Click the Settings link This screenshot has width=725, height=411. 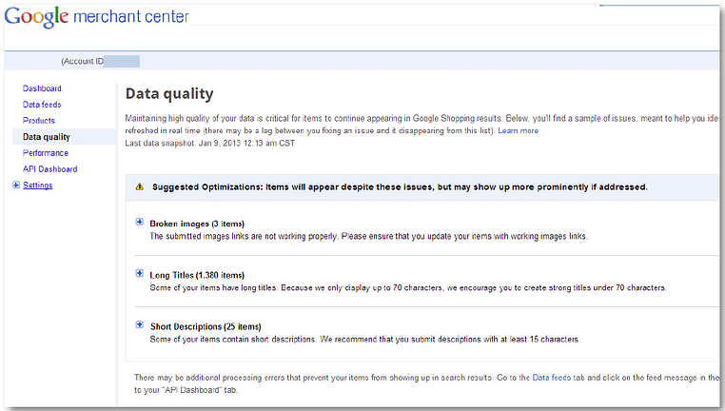[38, 186]
